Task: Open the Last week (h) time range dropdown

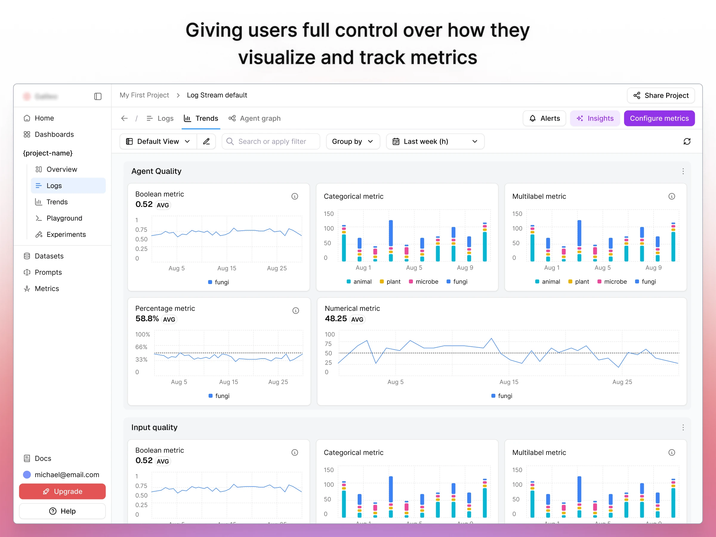Action: tap(435, 141)
